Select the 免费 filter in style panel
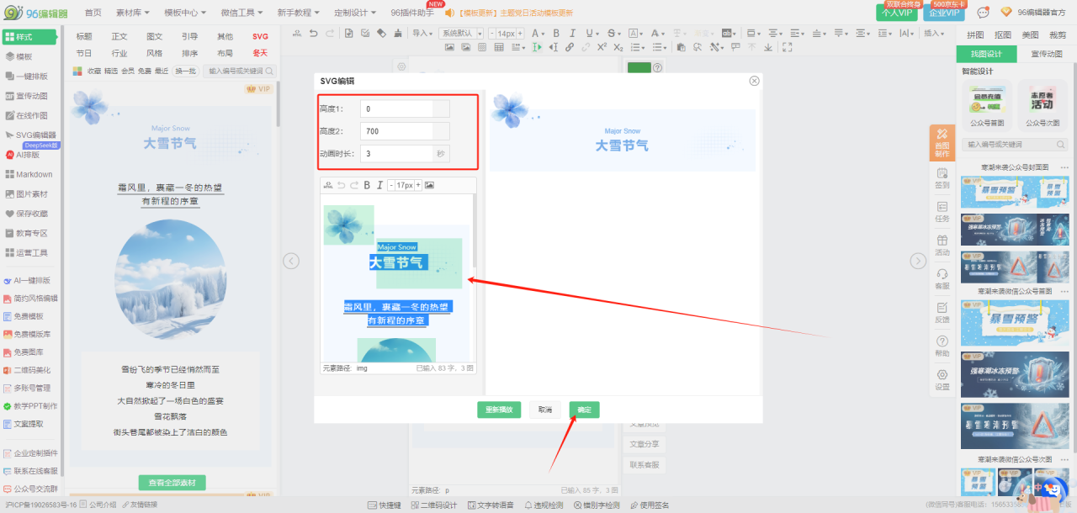 point(145,71)
